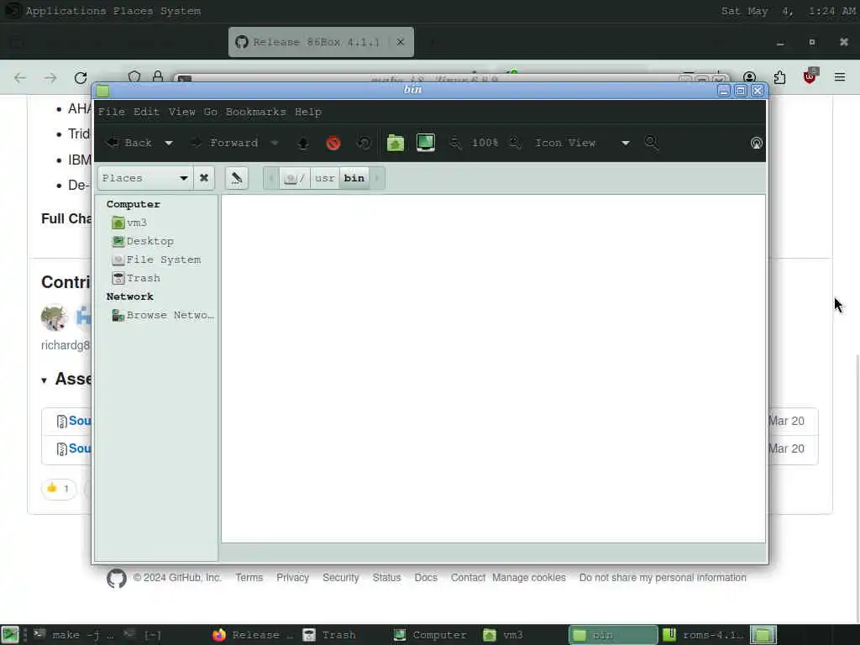Click the Forward navigation button

[224, 143]
